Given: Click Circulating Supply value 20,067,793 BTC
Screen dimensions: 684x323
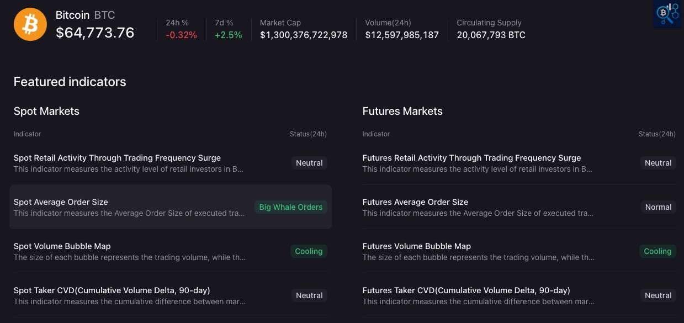Looking at the screenshot, I should (491, 35).
